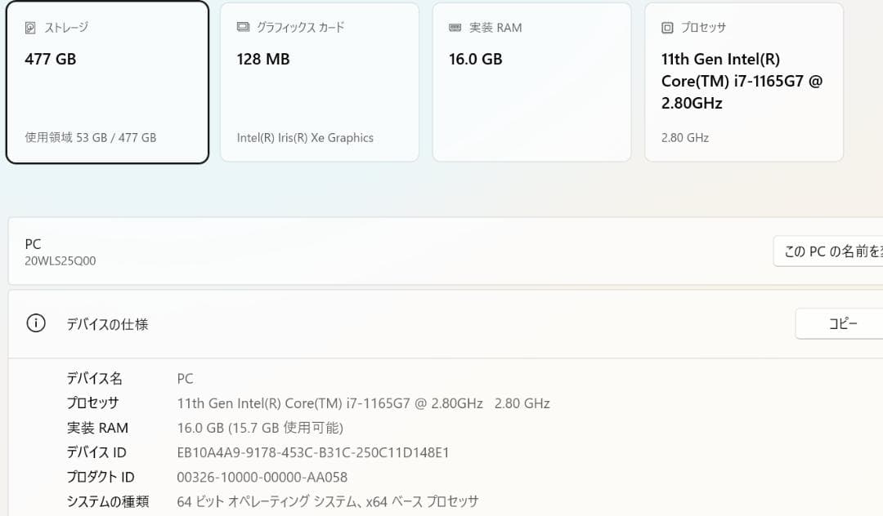Open the 実装 RAM card showing 16.0 GB
Viewport: 883px width, 516px height.
pyautogui.click(x=531, y=82)
